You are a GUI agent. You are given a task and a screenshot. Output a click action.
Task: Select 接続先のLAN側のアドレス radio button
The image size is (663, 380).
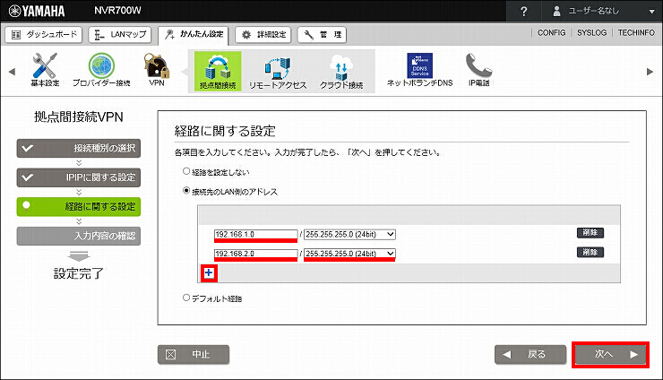click(x=186, y=191)
